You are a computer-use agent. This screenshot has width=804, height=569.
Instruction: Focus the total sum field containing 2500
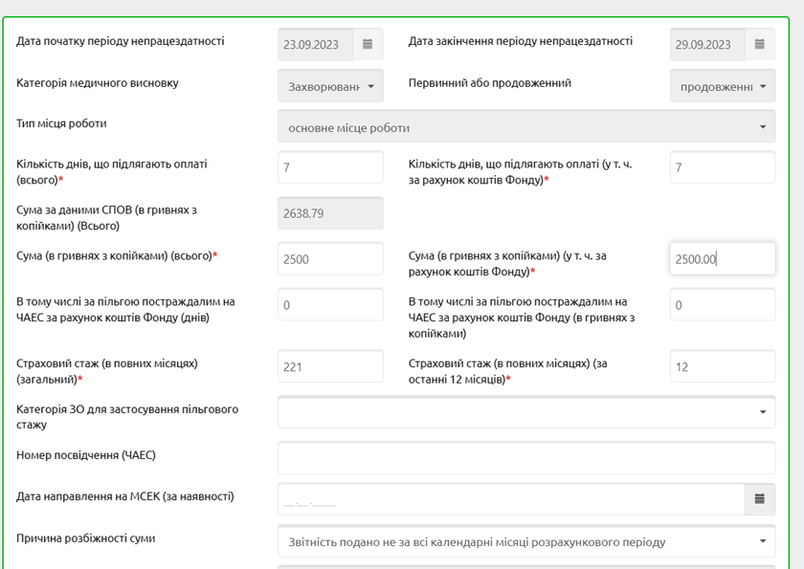coord(330,258)
